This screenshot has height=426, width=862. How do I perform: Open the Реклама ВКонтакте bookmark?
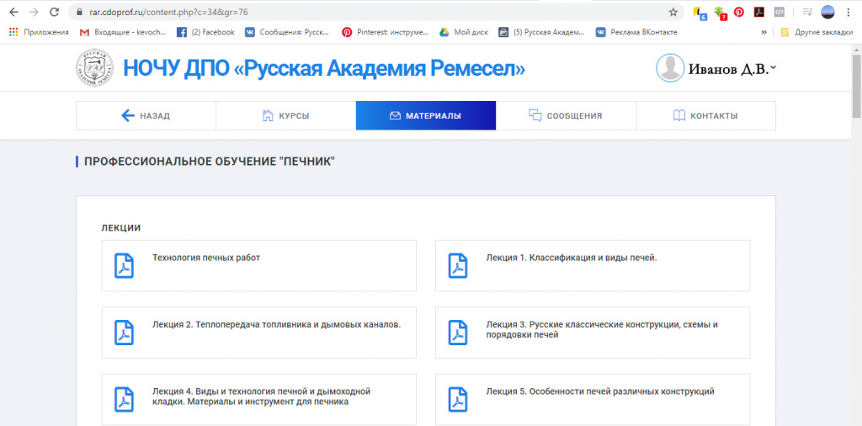coord(636,33)
